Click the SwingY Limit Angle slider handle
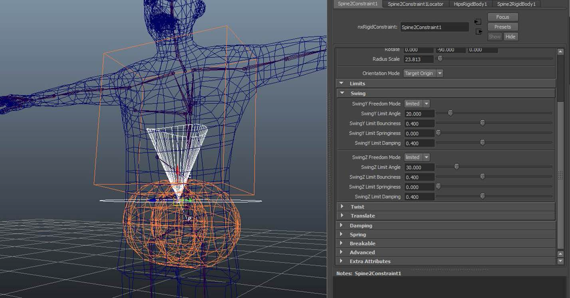The image size is (570, 298). click(450, 113)
